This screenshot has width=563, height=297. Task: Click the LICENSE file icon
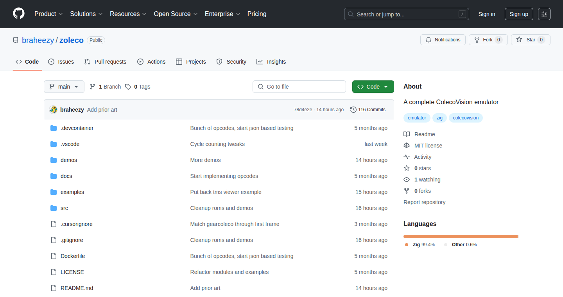pyautogui.click(x=54, y=272)
